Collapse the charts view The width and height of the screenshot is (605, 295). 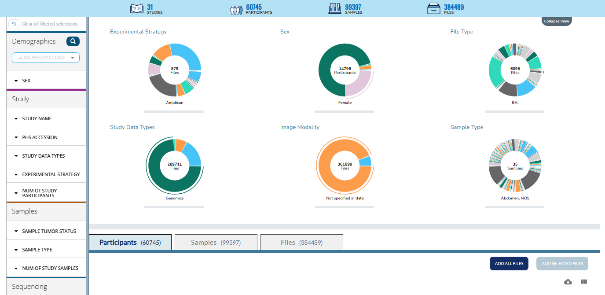click(557, 21)
